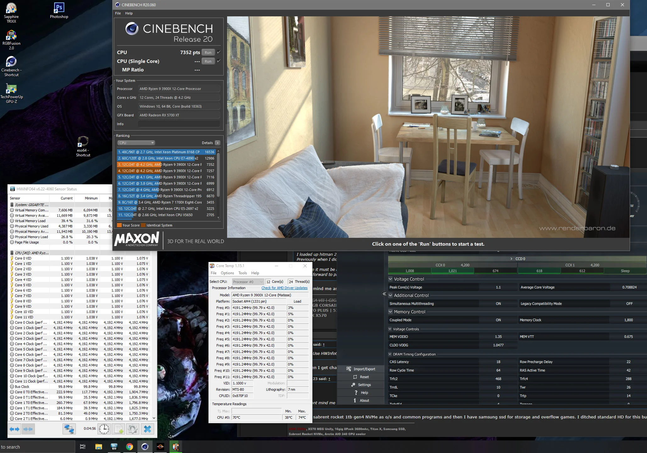Viewport: 647px width, 453px height.
Task: Open the Core Temp Options menu
Action: [227, 273]
